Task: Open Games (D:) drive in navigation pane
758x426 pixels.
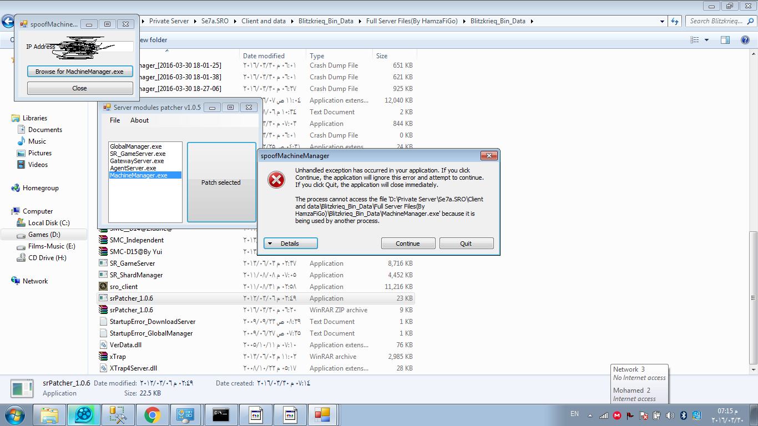Action: click(x=44, y=235)
